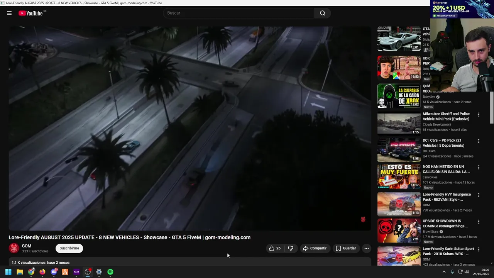Open the Brawl Stars 7:21 thumbnail
Screen dimensions: 494x278
(x=399, y=231)
